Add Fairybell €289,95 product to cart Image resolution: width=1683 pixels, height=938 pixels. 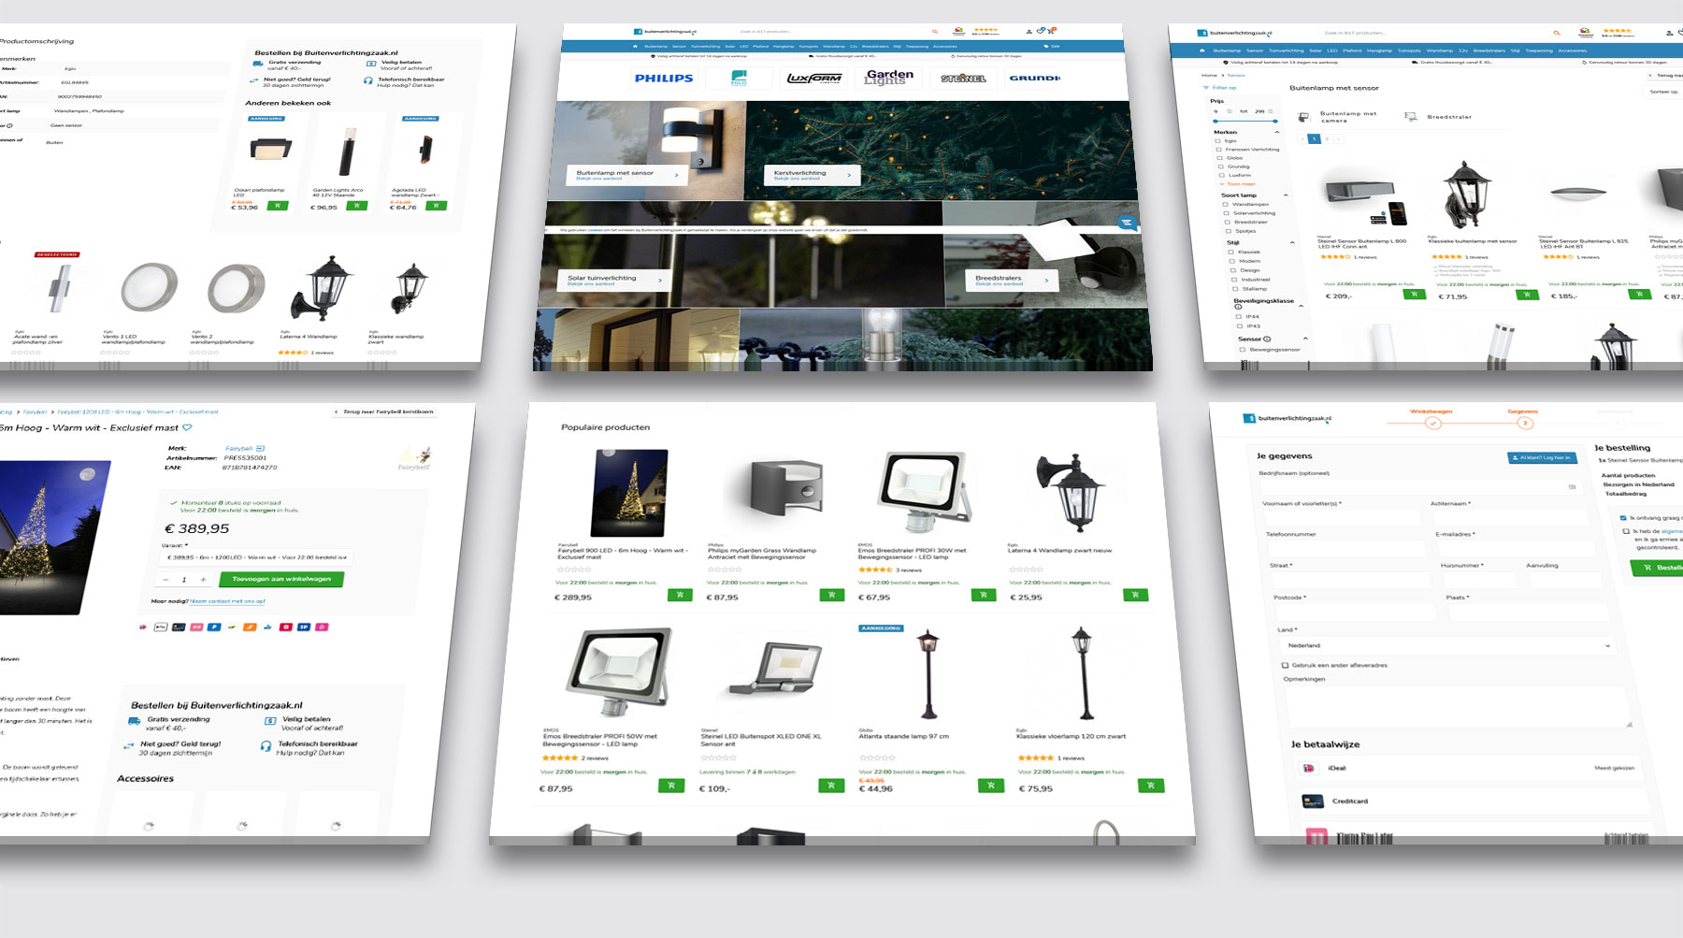pyautogui.click(x=680, y=595)
